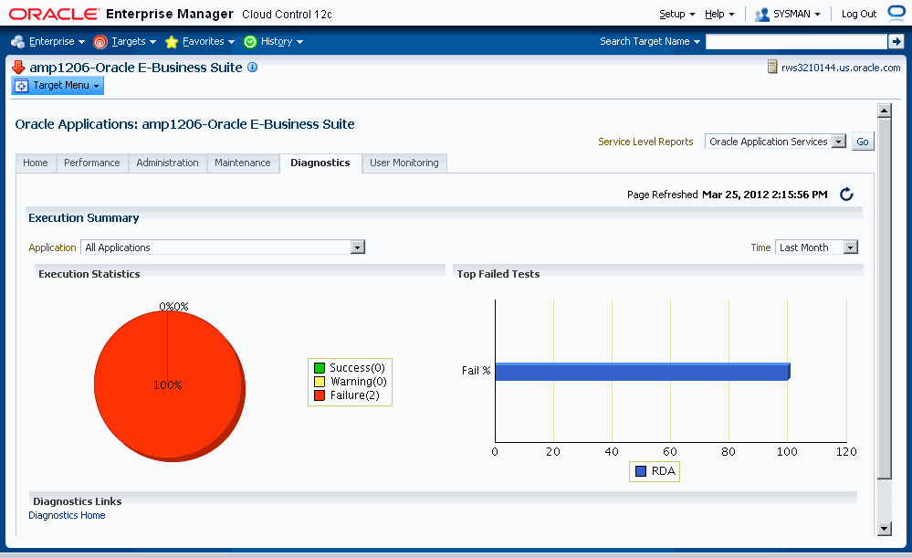Click the red down-status arrow icon
This screenshot has width=912, height=558.
18,67
